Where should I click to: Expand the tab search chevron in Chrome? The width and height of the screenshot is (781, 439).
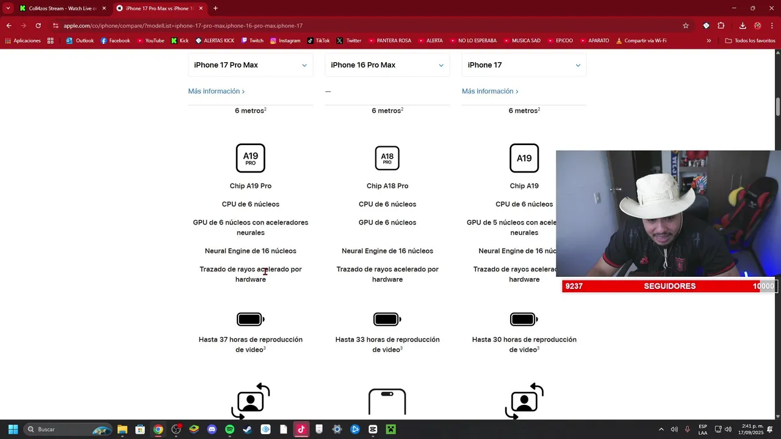click(8, 8)
